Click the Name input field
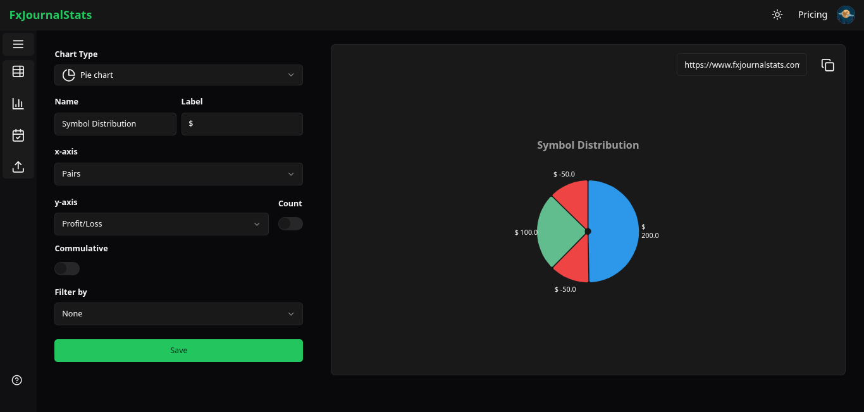 point(115,124)
